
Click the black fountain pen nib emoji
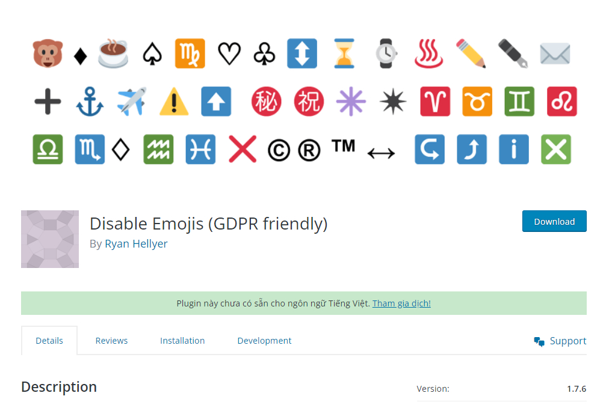(x=513, y=53)
